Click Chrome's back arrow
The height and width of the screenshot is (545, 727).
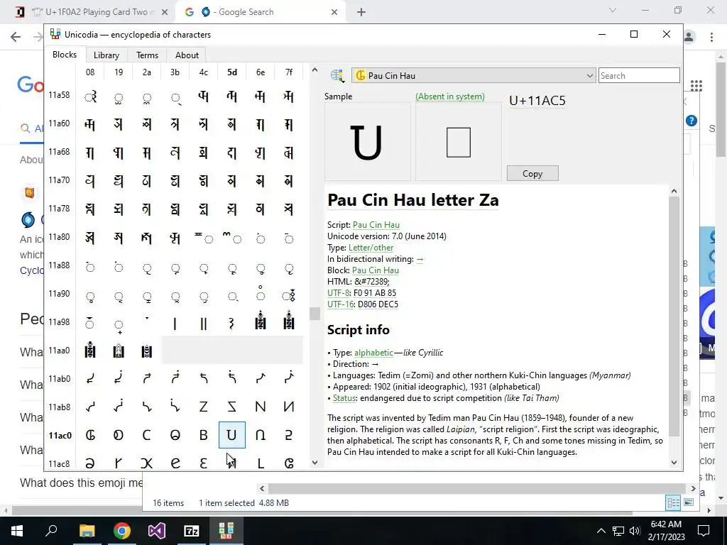click(16, 37)
